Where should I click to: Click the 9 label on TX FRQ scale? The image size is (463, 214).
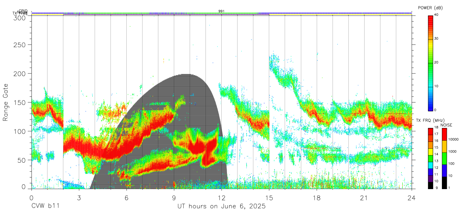[437, 188]
